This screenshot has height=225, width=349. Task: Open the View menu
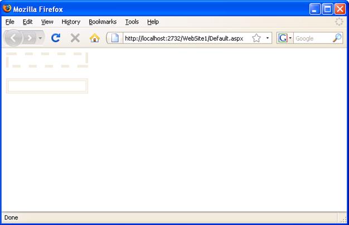47,22
